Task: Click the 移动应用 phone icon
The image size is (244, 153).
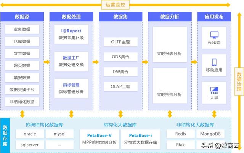Action: point(214,62)
